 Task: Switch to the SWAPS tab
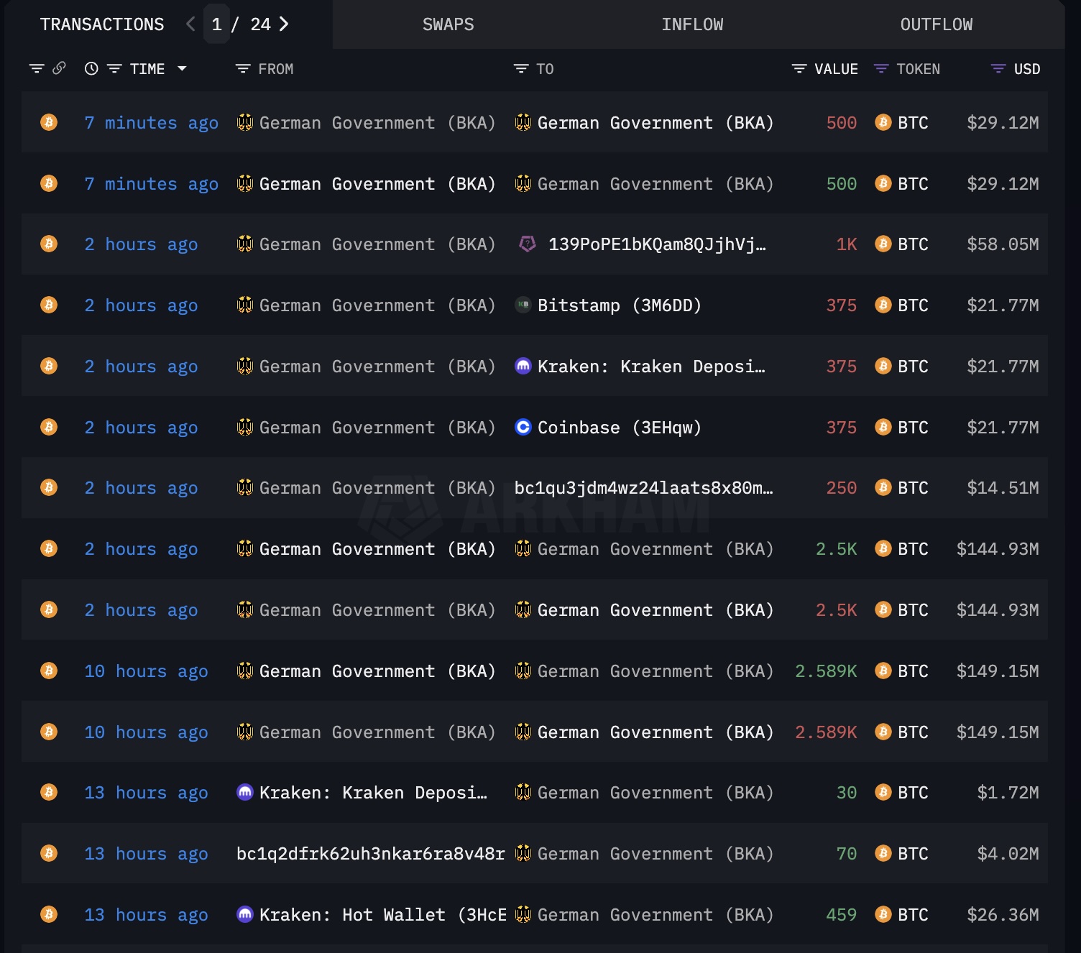[448, 24]
